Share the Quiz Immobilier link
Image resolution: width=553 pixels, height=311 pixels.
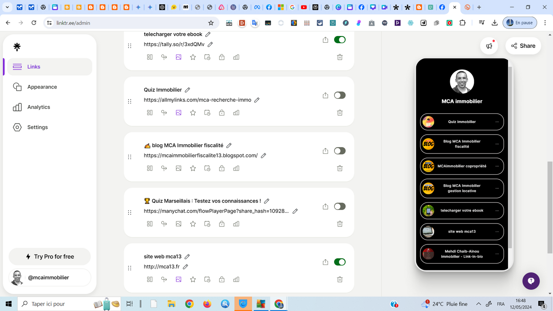click(325, 95)
